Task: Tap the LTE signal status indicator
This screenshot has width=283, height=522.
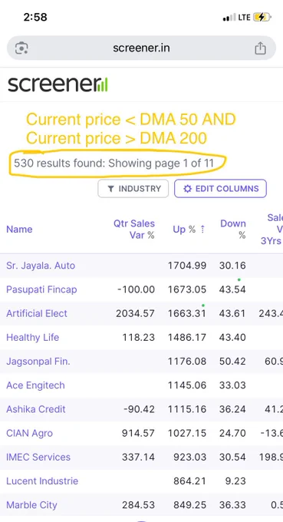Action: pyautogui.click(x=236, y=18)
